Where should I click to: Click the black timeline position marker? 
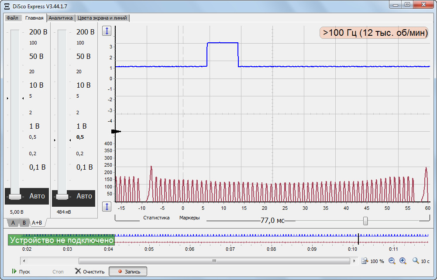[358, 239]
